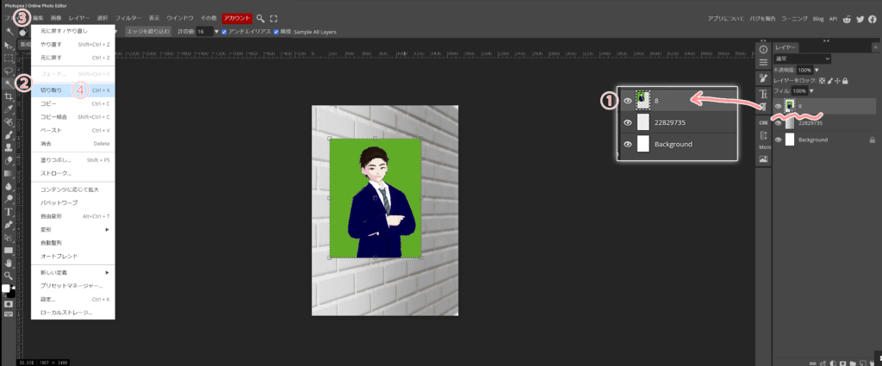Select the Type (T) tool
882x366 pixels.
[x=8, y=211]
